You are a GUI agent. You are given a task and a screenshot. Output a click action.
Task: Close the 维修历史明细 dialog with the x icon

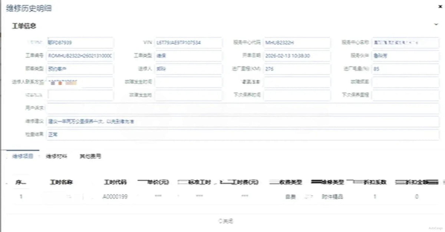click(x=440, y=7)
